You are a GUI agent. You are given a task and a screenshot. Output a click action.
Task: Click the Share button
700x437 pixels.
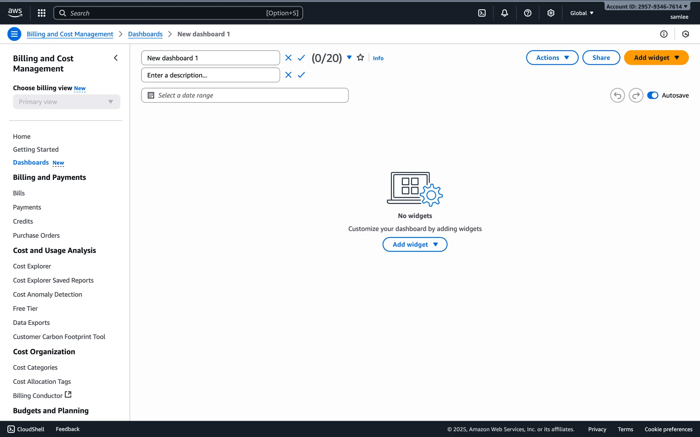(601, 58)
